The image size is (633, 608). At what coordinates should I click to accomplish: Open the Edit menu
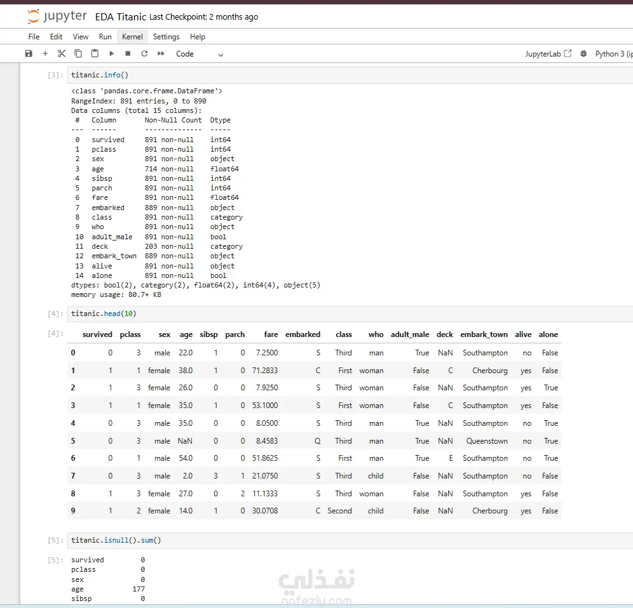[56, 37]
